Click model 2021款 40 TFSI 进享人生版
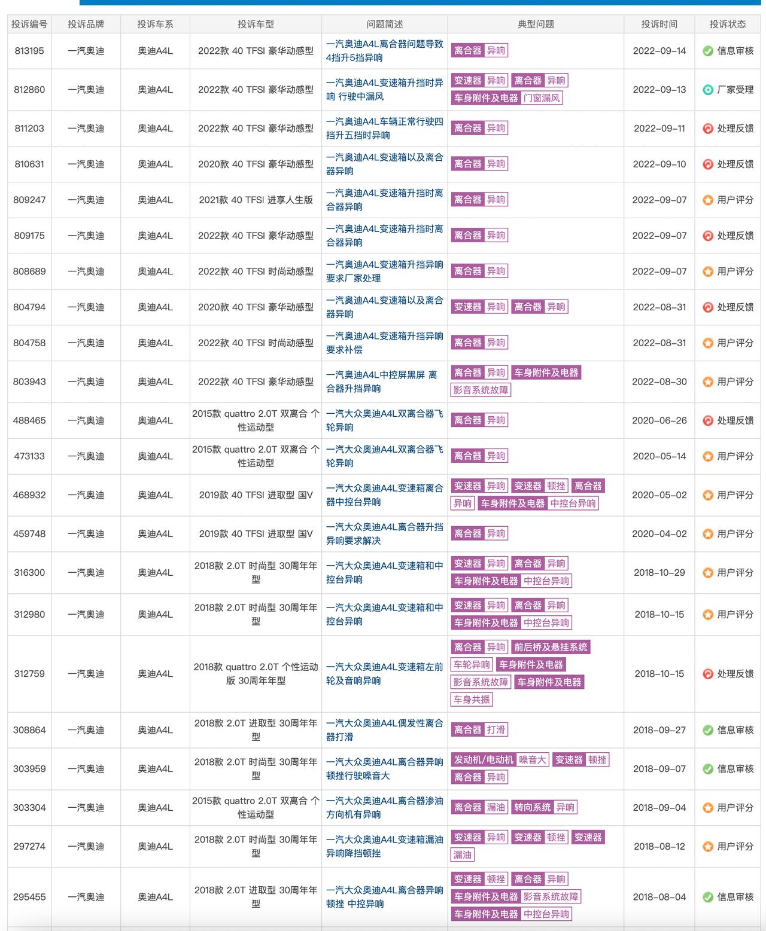The image size is (766, 931). [256, 200]
